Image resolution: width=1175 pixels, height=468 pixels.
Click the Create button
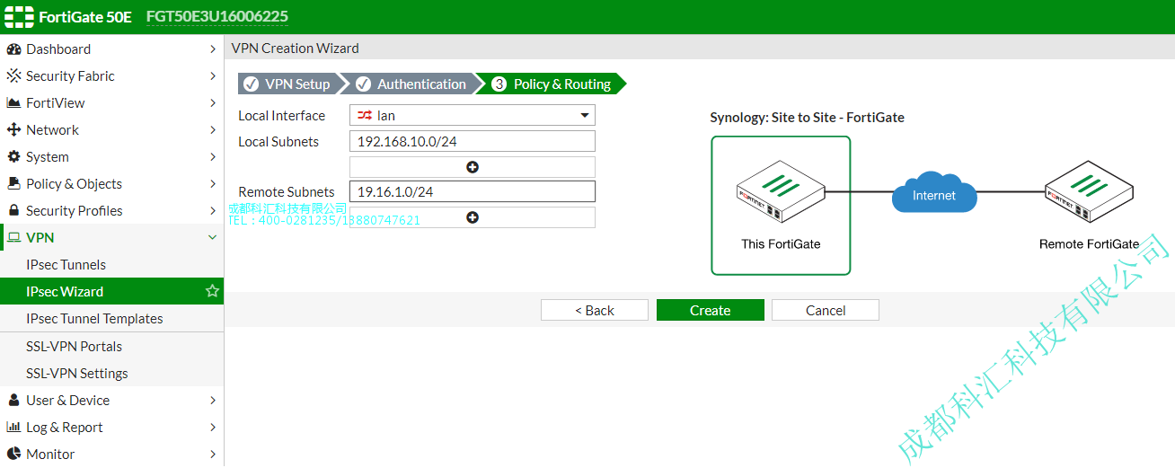coord(711,310)
